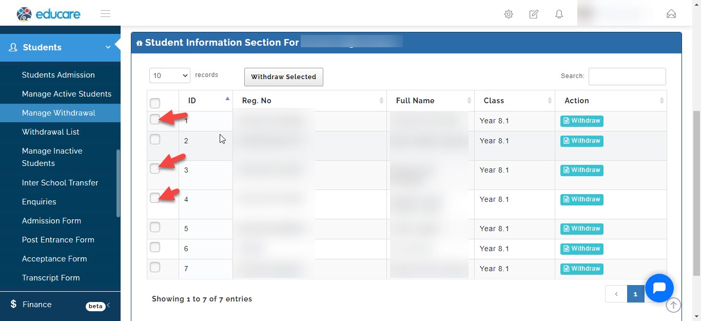The height and width of the screenshot is (321, 701).
Task: Sort table by ID column
Action: [206, 101]
